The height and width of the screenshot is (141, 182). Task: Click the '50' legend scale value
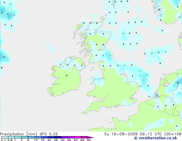[x=89, y=140]
